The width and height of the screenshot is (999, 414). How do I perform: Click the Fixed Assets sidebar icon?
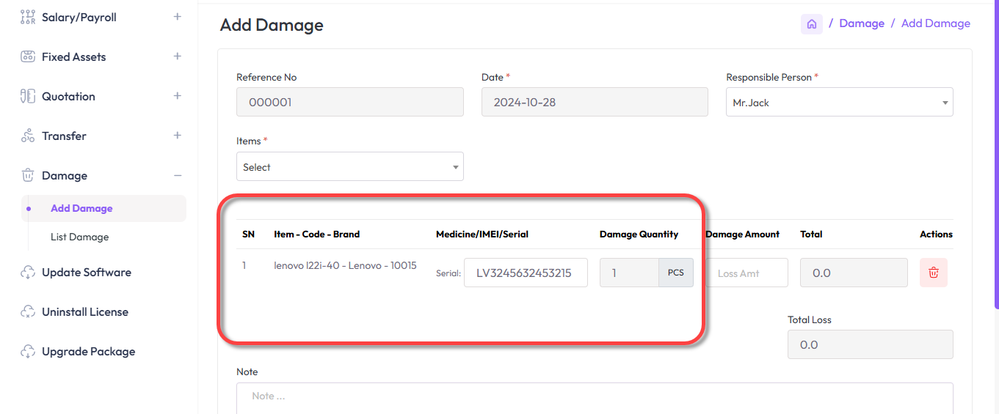[28, 56]
